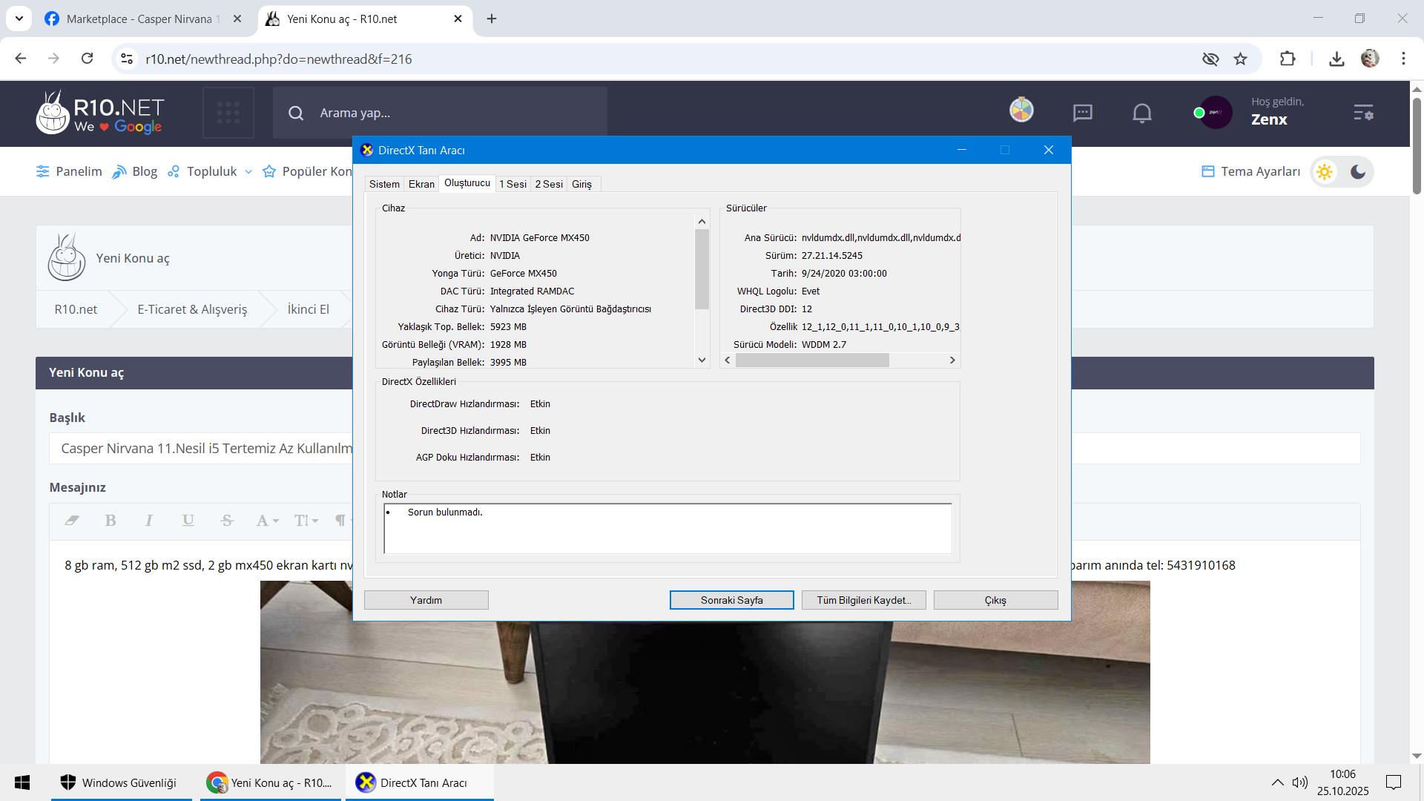
Task: Open the browser downloads icon
Action: click(x=1336, y=59)
